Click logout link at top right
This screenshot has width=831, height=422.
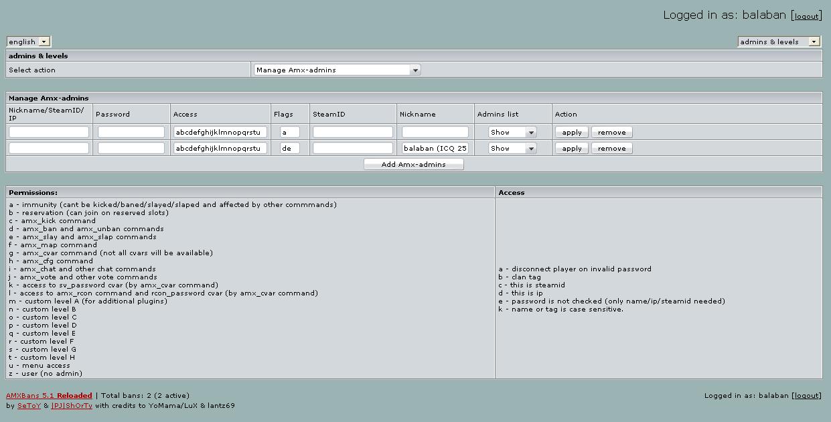[x=807, y=16]
